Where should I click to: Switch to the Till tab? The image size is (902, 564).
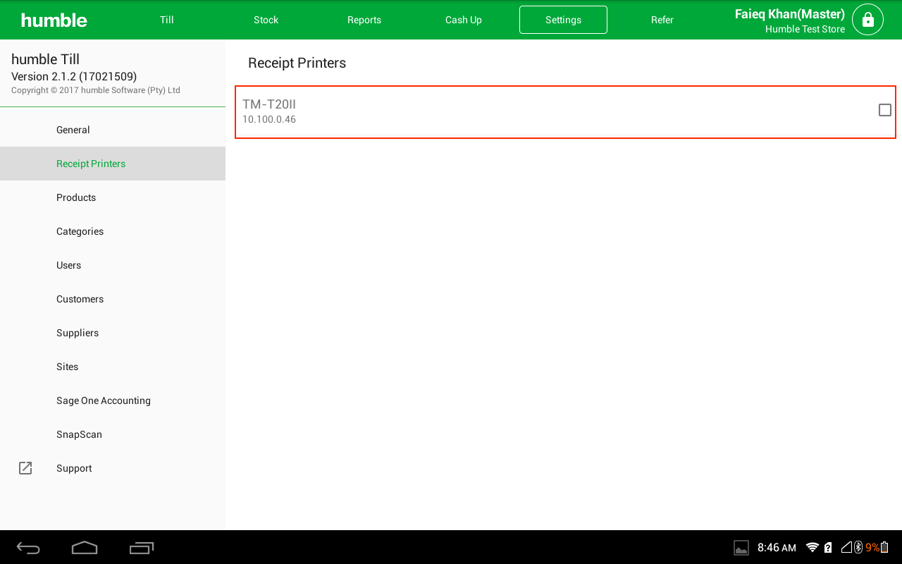167,20
